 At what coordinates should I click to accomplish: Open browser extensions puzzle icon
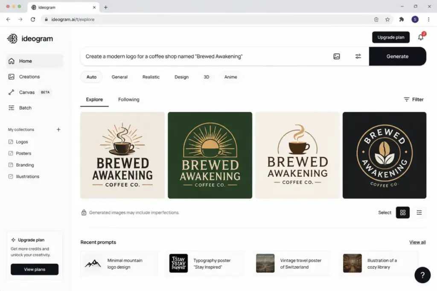[x=401, y=20]
